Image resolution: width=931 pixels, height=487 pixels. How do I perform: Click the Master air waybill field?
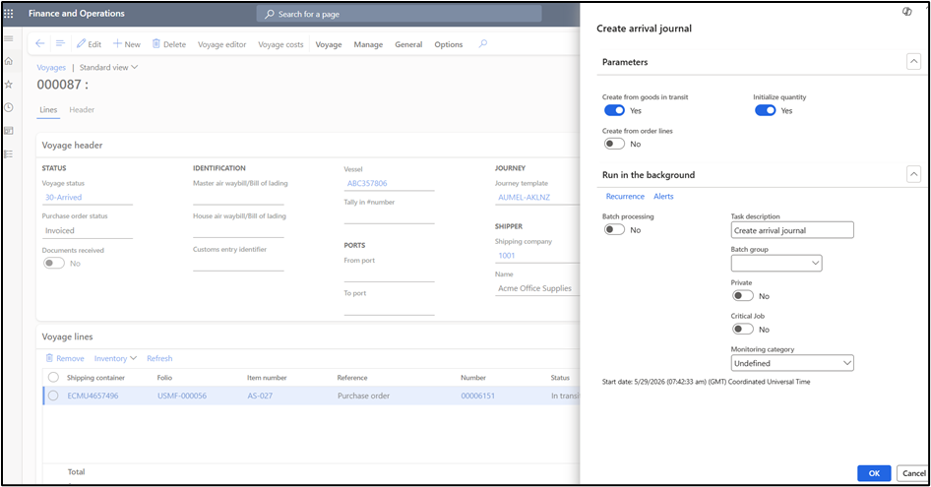238,197
